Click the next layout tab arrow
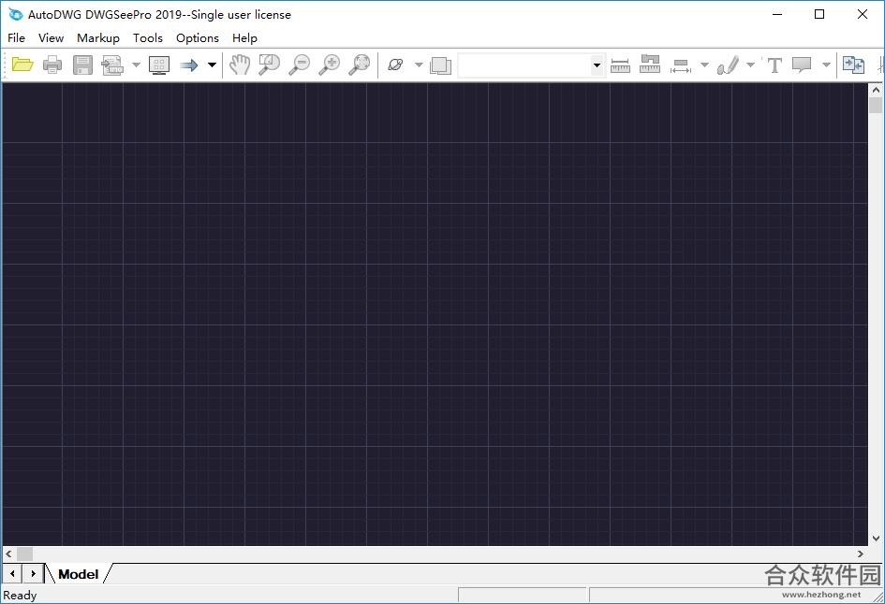Image resolution: width=885 pixels, height=604 pixels. pyautogui.click(x=34, y=573)
